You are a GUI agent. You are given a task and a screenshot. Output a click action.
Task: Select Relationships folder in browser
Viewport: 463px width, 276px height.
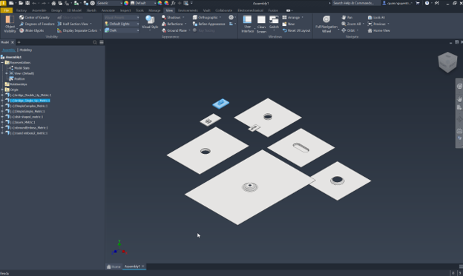(19, 84)
